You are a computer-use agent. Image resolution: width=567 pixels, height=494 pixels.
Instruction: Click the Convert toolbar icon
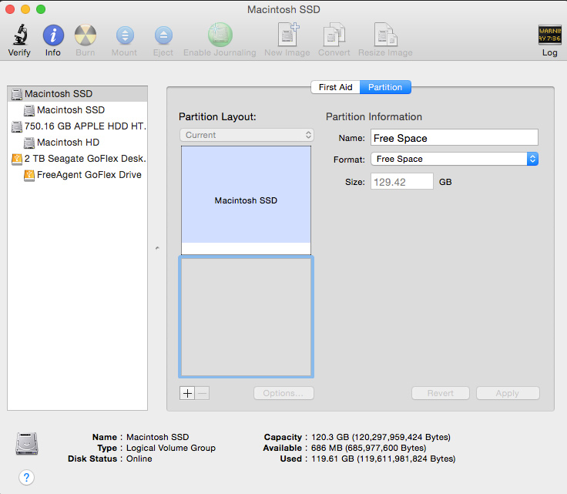point(334,35)
